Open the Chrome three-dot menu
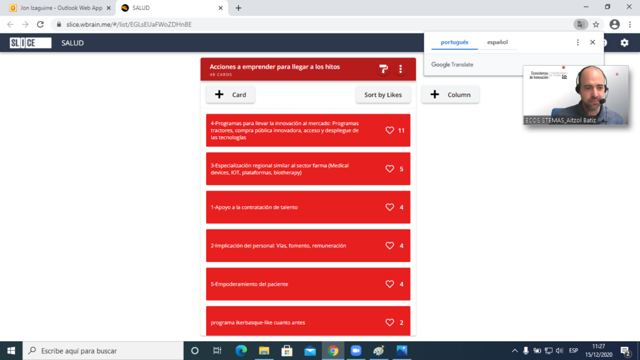Screen dimensions: 640x360 click(630, 24)
